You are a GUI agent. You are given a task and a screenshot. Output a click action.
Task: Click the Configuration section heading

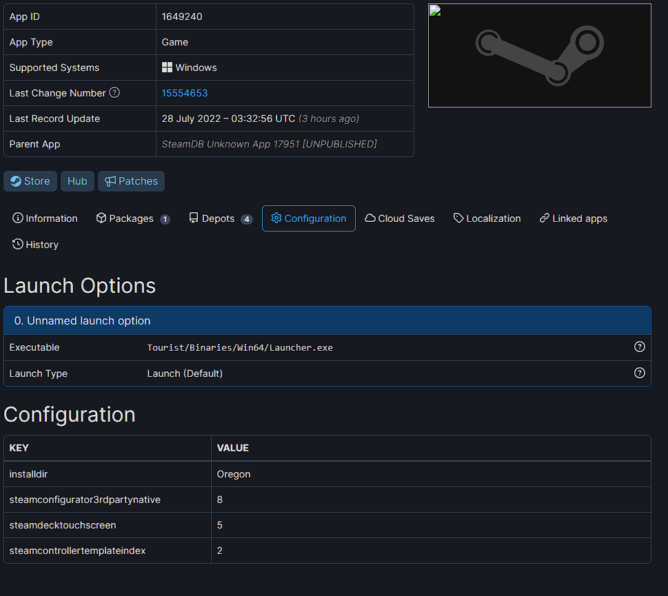(x=70, y=415)
